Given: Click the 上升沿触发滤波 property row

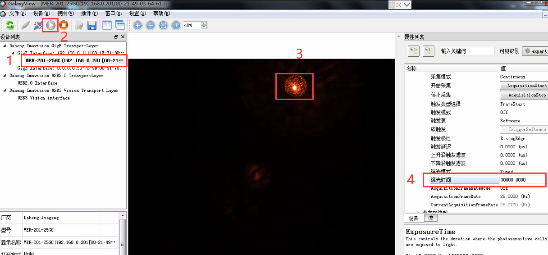Looking at the screenshot, I should (x=476, y=155).
